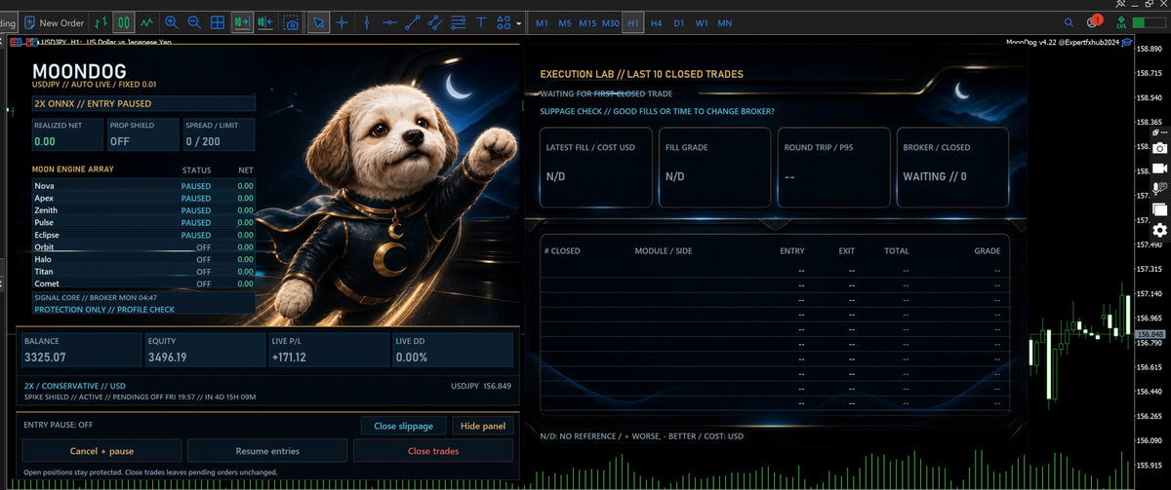Click Pulse engine PAUSED status

(196, 223)
